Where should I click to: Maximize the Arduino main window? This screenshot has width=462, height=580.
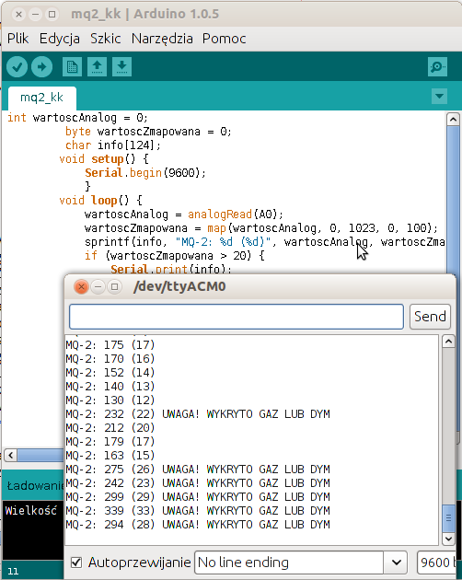click(52, 14)
